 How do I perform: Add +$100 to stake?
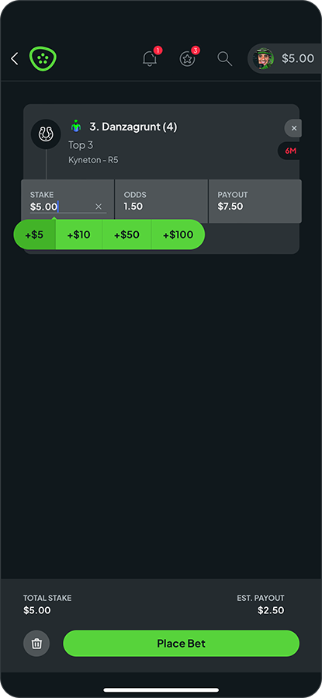click(x=178, y=234)
